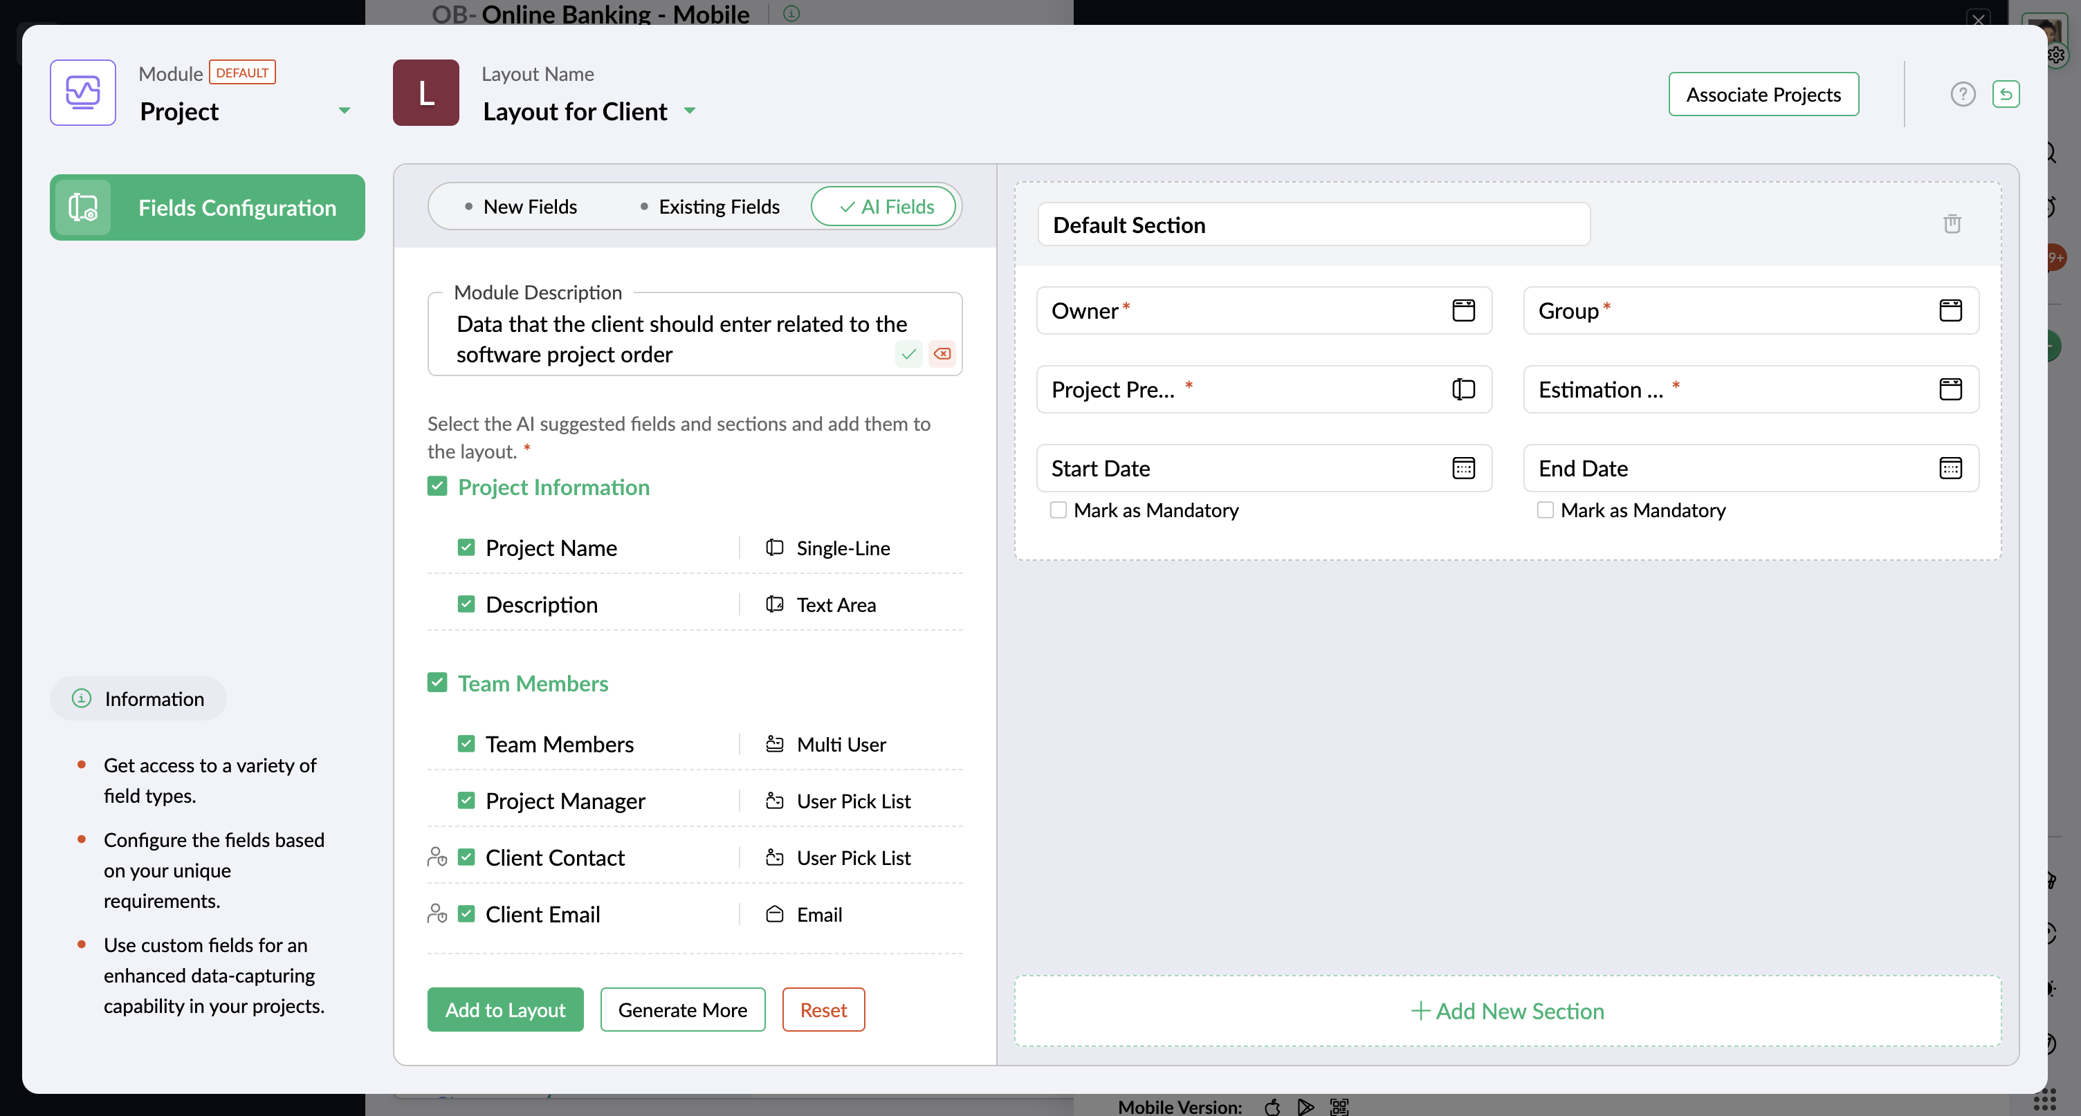Screen dimensions: 2081x1116
Task: Click the Start Date calendar icon
Action: pos(1463,468)
